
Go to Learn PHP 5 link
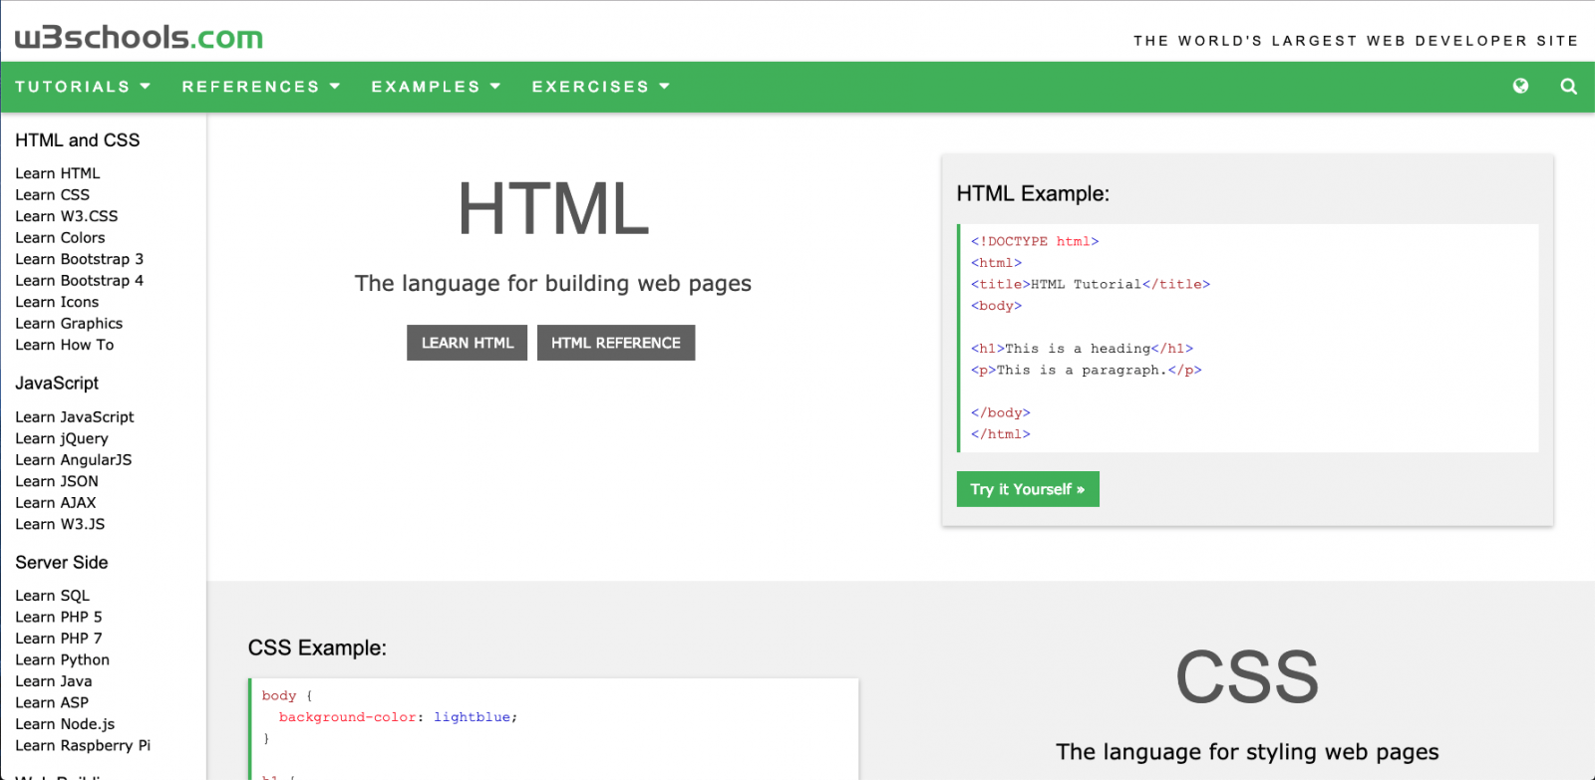tap(59, 617)
